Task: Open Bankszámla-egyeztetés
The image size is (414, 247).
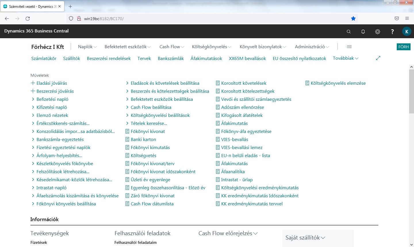Action: coord(58,139)
